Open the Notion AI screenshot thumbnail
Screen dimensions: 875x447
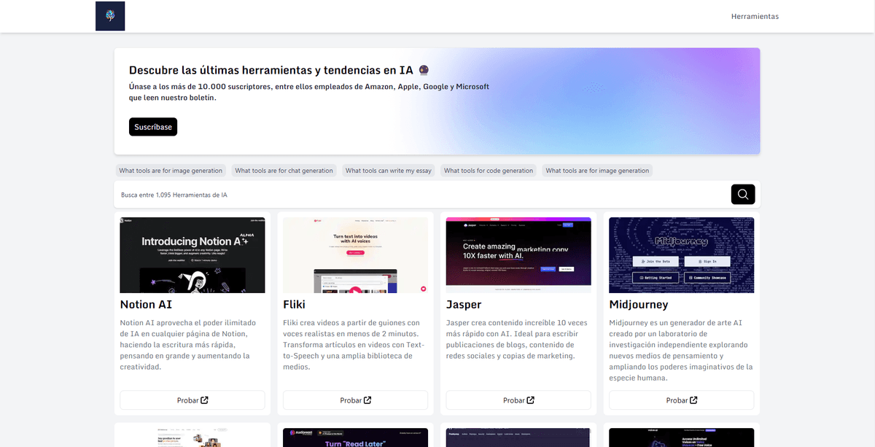[x=192, y=255]
